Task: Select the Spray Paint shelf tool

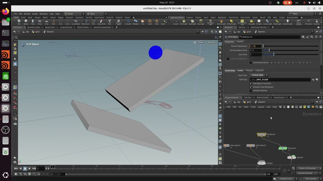Action: [101, 22]
